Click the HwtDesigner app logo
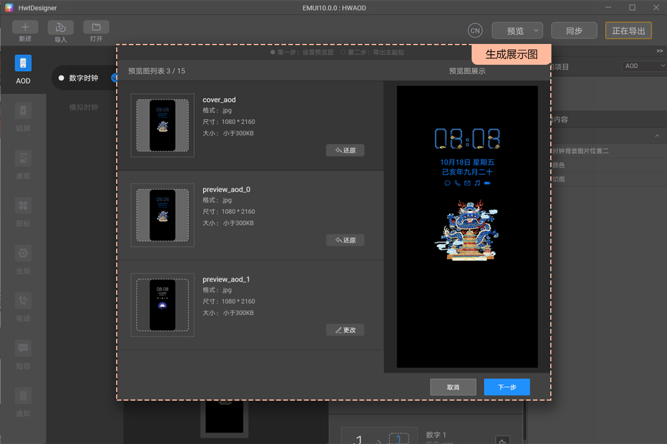 click(x=9, y=8)
